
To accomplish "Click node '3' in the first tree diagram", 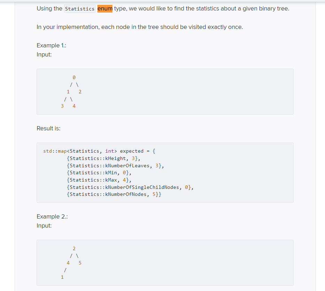I will coord(62,106).
